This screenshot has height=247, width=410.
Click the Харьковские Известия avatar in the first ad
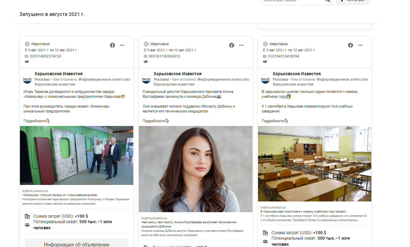[x=27, y=79]
